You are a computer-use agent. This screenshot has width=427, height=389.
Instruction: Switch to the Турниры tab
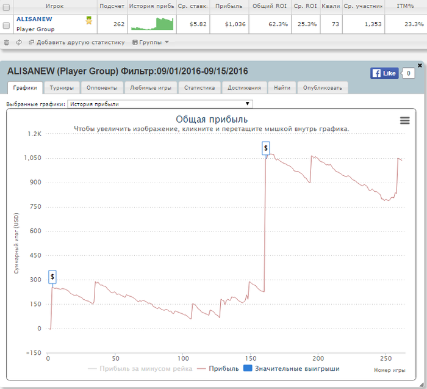coord(62,88)
